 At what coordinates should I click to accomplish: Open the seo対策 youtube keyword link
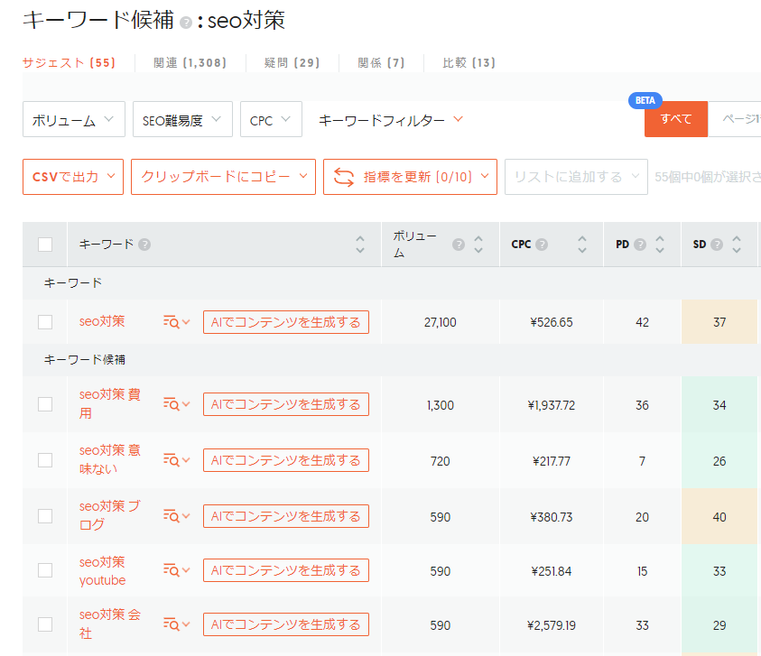[102, 571]
